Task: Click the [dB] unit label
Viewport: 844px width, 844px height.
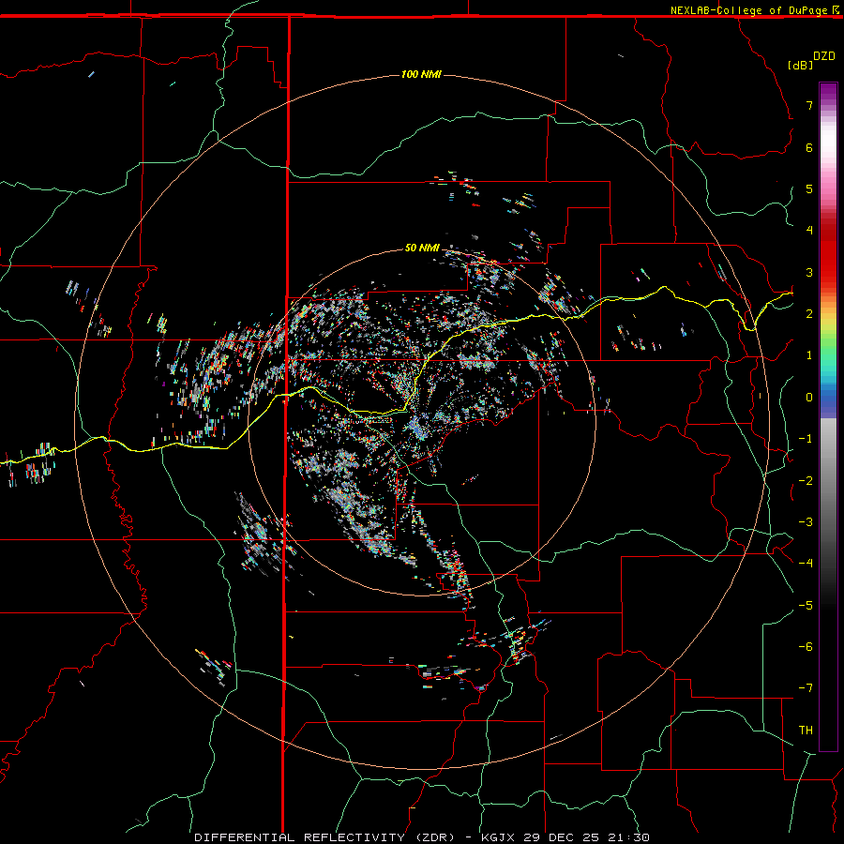Action: point(801,65)
